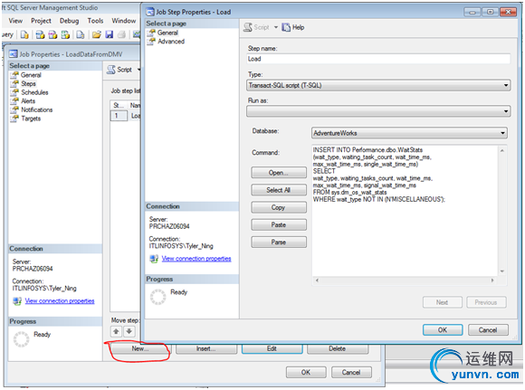Select step row 1 in job step list
This screenshot has width=525, height=390.
tap(126, 116)
